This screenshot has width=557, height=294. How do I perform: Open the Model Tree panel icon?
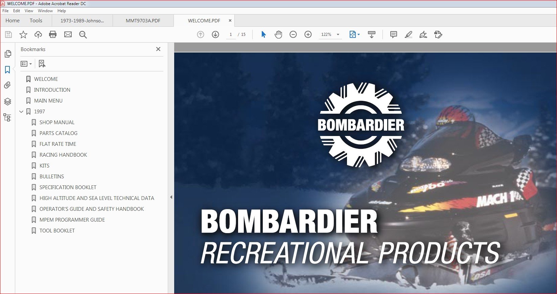click(7, 117)
